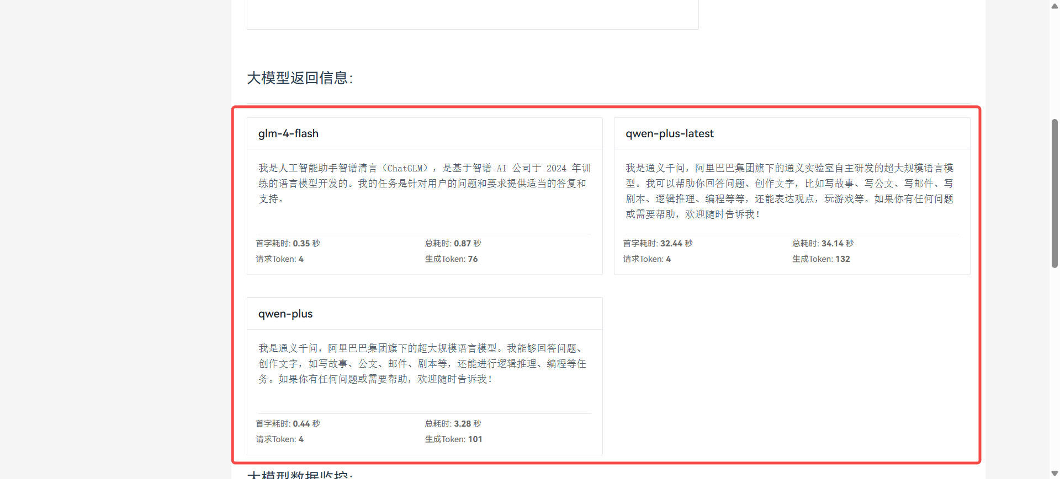Click the qwen-plus card title
The image size is (1060, 479).
point(285,314)
